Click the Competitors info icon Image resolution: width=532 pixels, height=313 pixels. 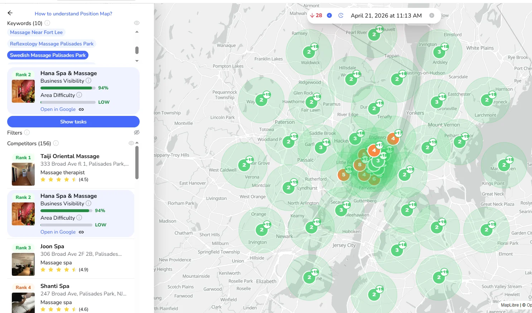point(56,143)
